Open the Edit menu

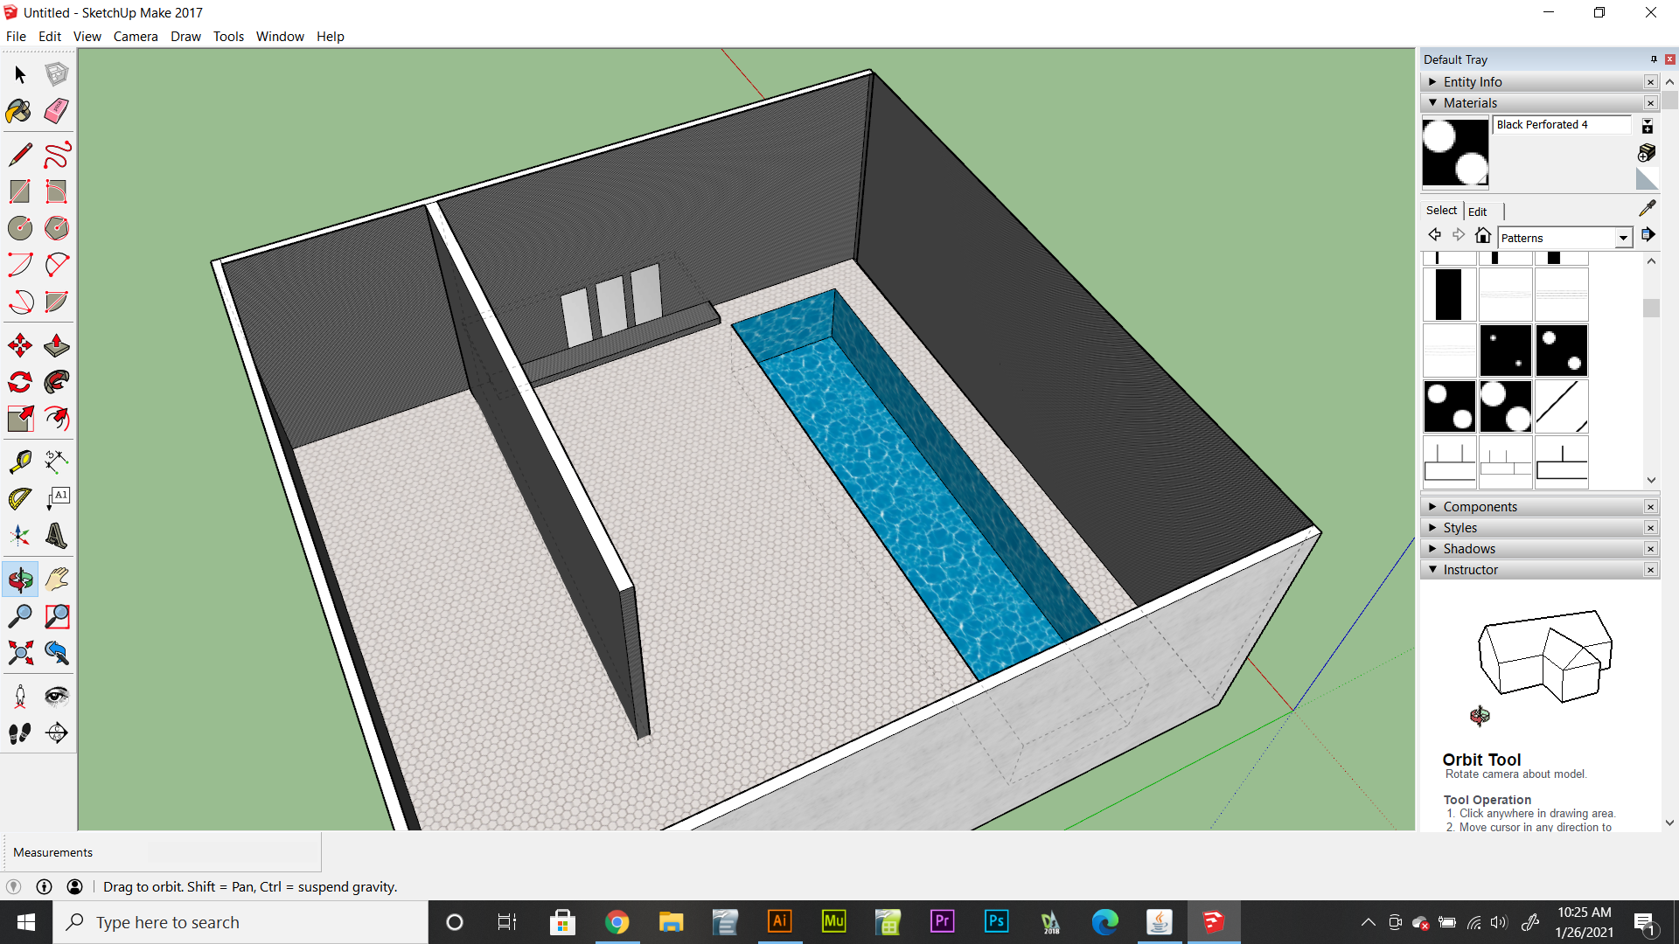point(50,36)
